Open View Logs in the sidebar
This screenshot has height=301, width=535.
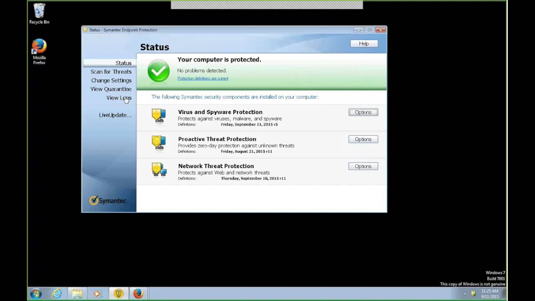pyautogui.click(x=119, y=98)
